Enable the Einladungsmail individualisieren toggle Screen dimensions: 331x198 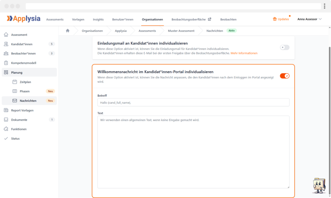click(284, 47)
